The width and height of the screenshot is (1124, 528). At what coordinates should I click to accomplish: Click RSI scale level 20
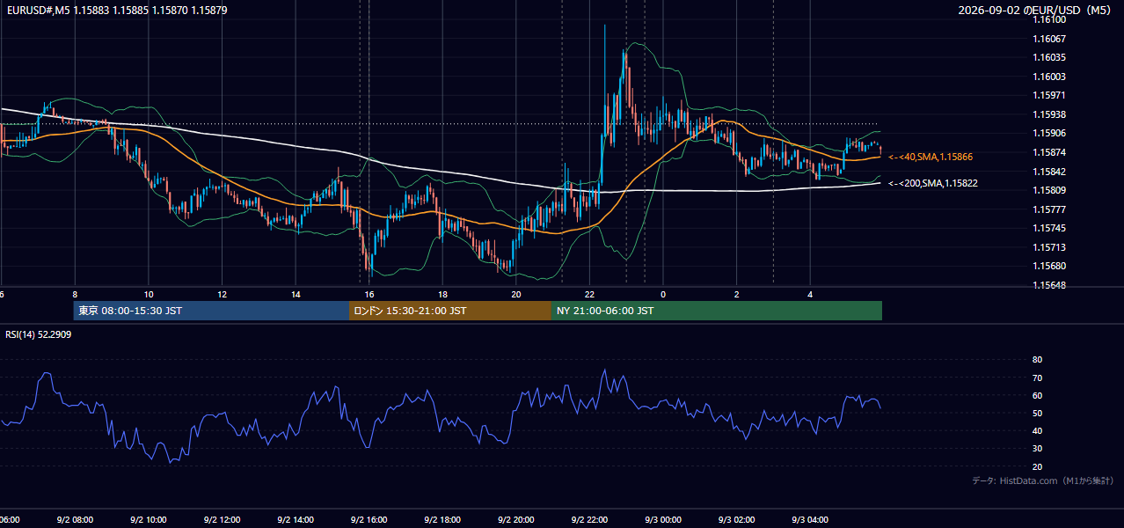tap(1037, 466)
